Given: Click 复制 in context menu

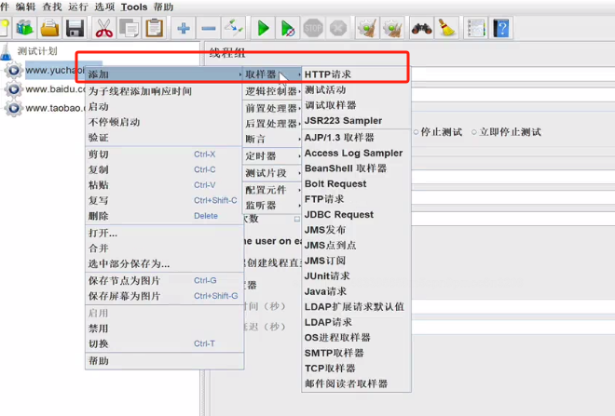Looking at the screenshot, I should (x=164, y=169).
